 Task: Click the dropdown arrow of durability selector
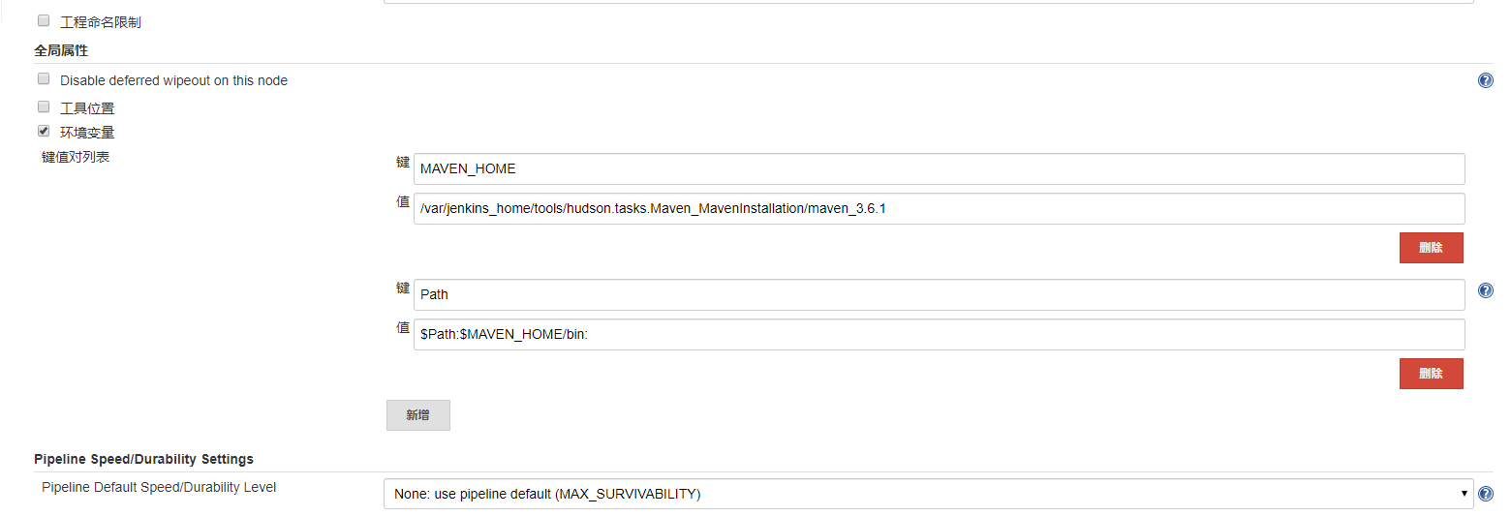1464,494
